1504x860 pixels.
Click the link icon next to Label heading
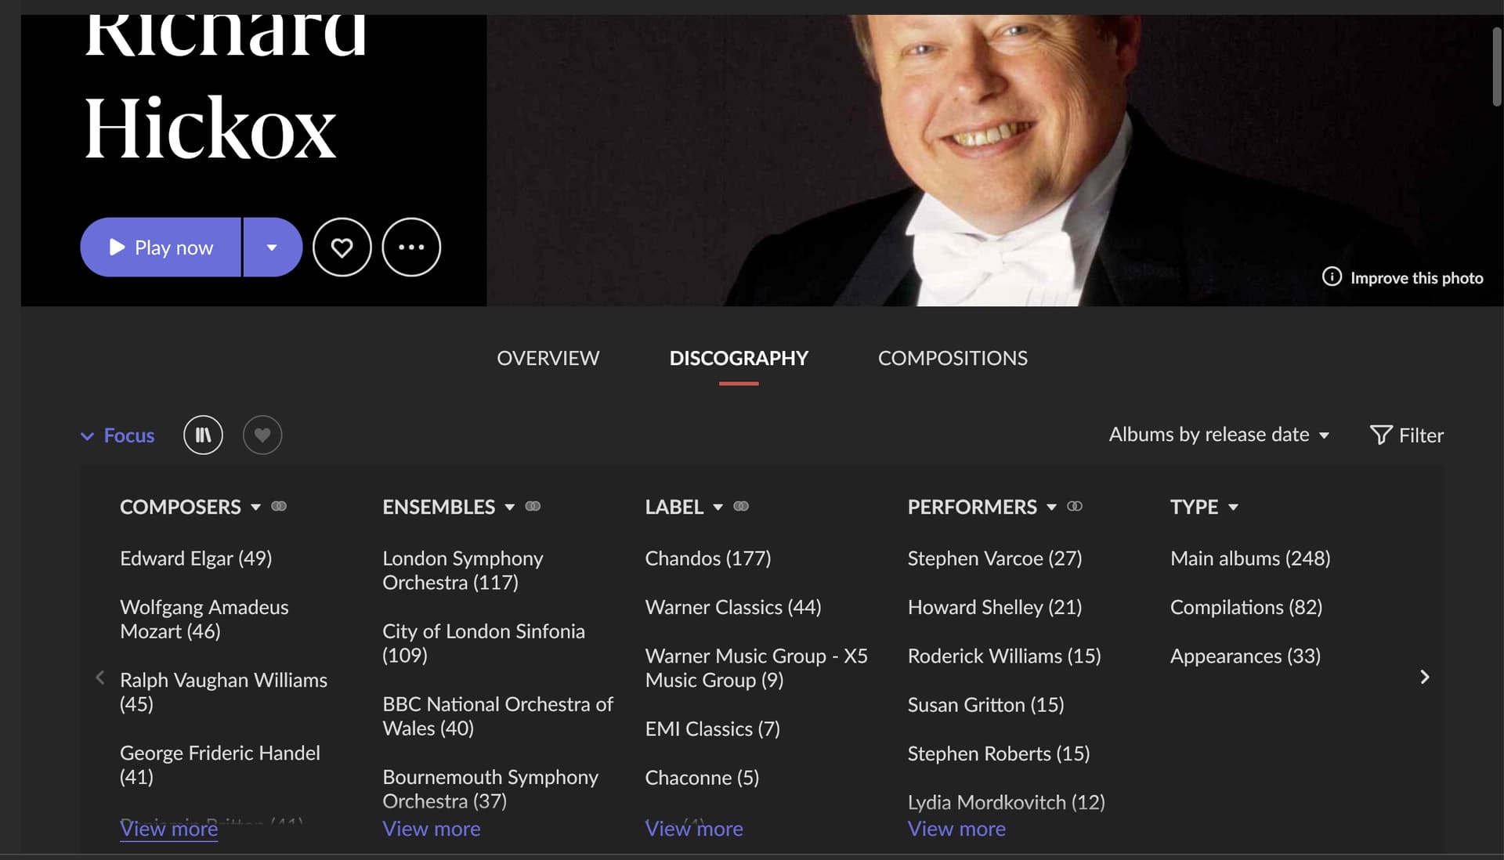pos(741,506)
